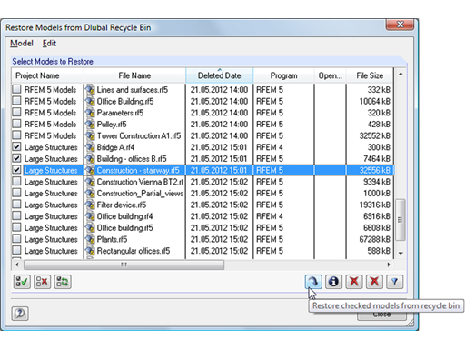The width and height of the screenshot is (465, 350).
Task: Click file icon of Lines and surfaces.rf5
Action: coord(90,90)
